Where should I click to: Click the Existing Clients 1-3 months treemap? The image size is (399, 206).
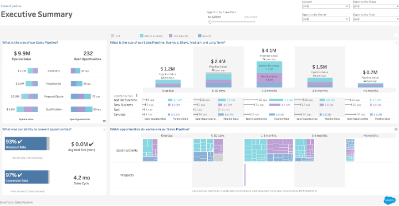(268, 150)
